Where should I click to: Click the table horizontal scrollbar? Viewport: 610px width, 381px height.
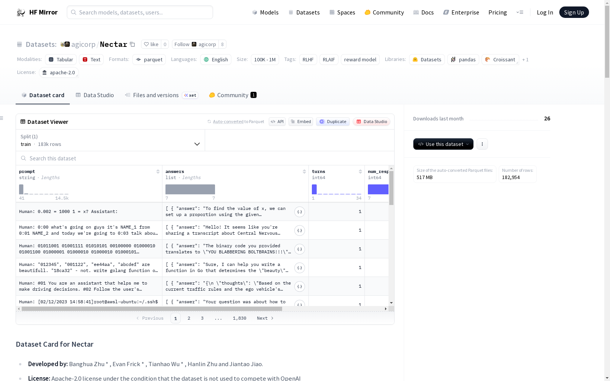point(152,309)
